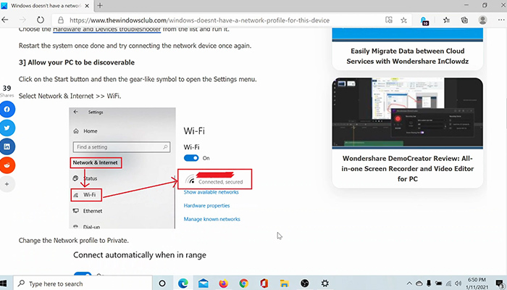Open Cortana circle icon on taskbar

(x=162, y=283)
